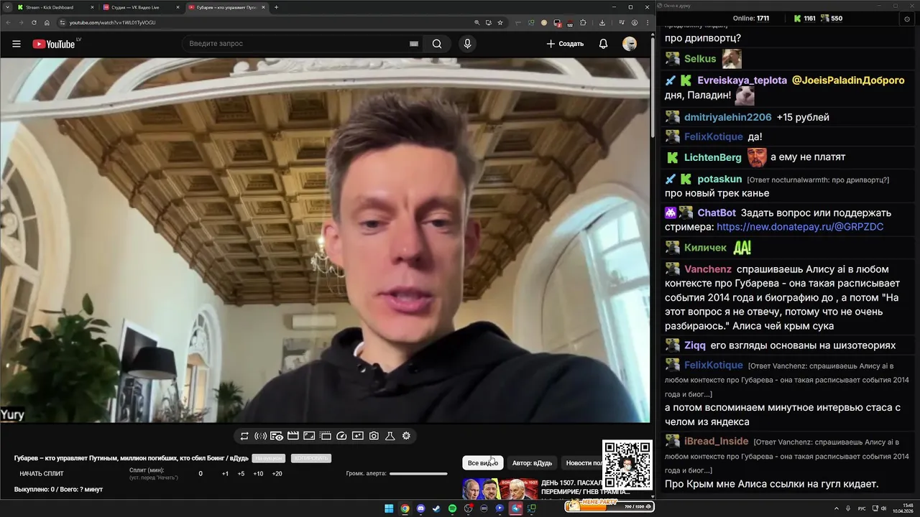The width and height of the screenshot is (920, 517).
Task: Open Spotify from the taskbar
Action: point(452,508)
